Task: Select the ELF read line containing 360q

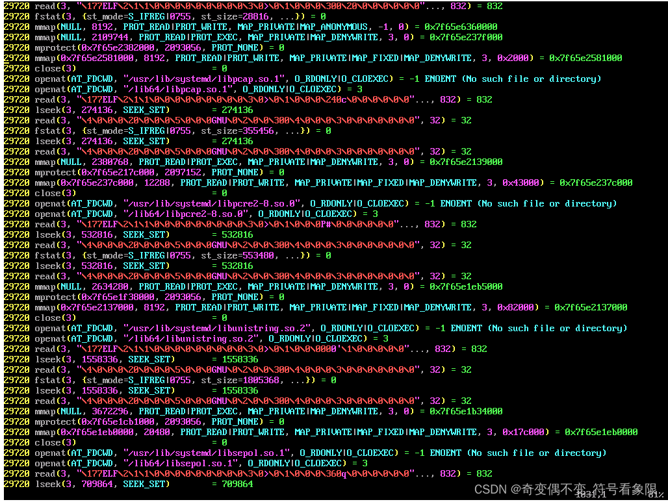Action: tap(248, 474)
